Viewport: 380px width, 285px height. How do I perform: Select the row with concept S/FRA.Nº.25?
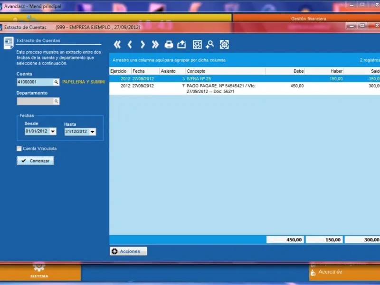(245, 79)
